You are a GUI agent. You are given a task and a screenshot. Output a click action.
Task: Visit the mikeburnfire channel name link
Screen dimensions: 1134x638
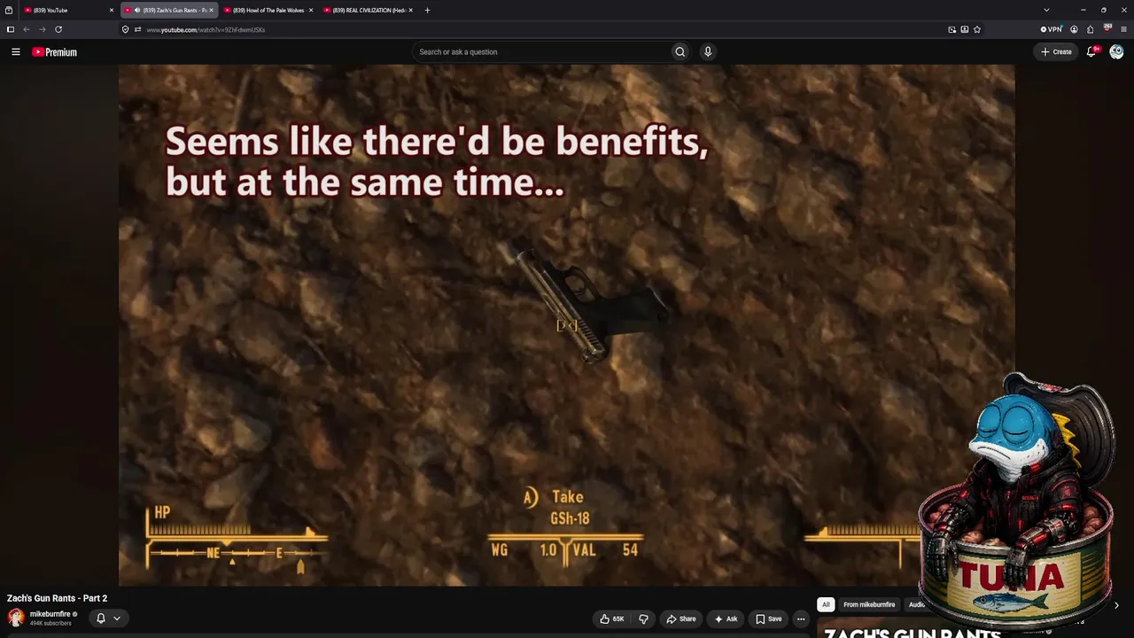pyautogui.click(x=50, y=614)
